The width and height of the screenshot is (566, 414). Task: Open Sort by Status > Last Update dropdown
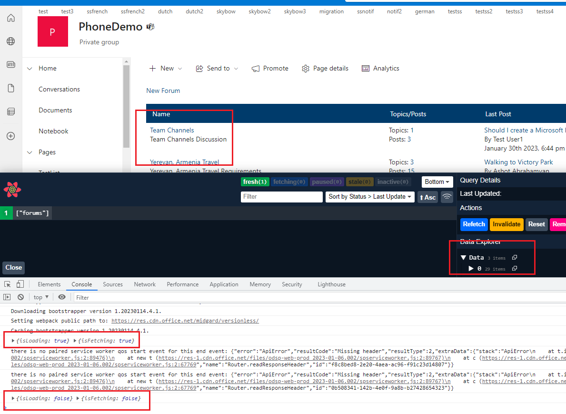(370, 197)
